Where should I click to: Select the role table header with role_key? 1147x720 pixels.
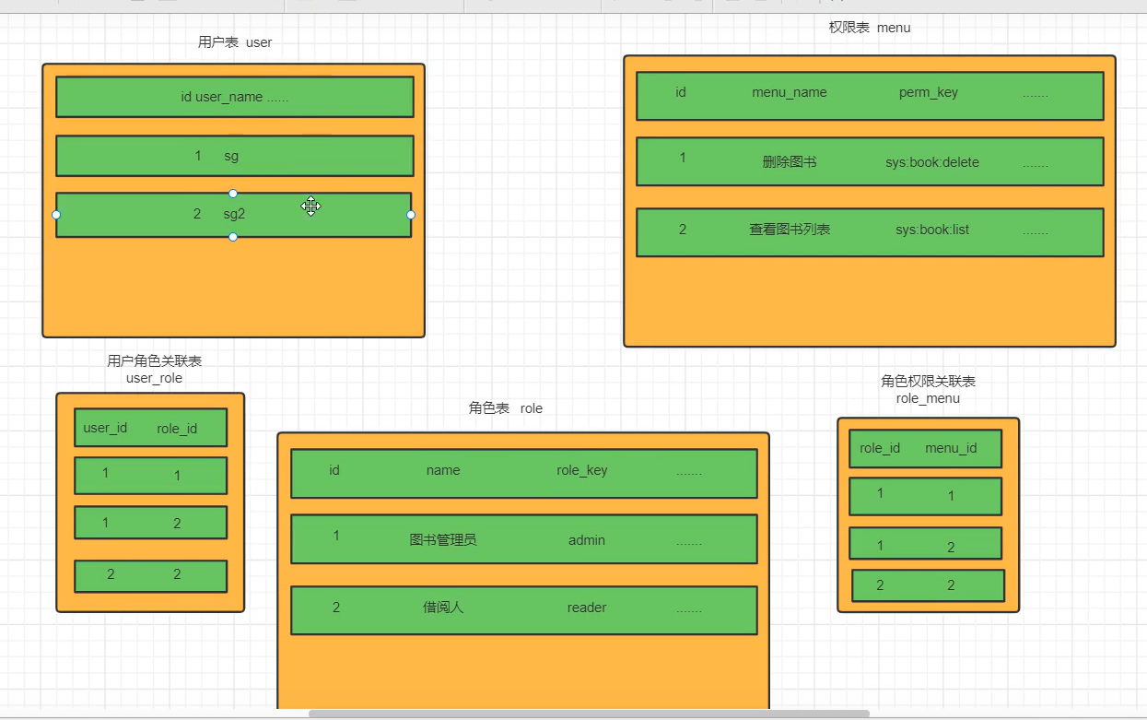coord(523,473)
